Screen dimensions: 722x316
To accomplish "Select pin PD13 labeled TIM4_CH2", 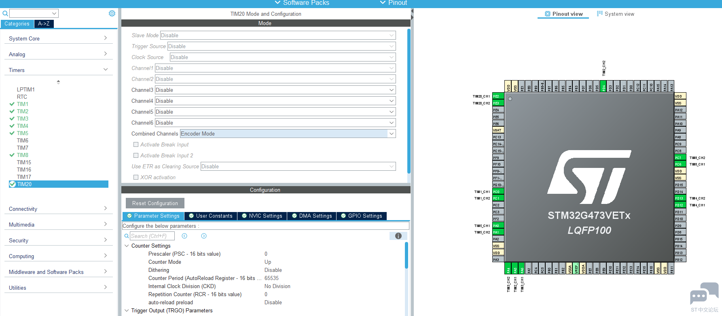I will [x=680, y=198].
